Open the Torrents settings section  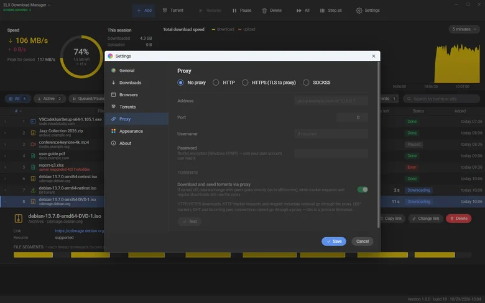pyautogui.click(x=136, y=107)
